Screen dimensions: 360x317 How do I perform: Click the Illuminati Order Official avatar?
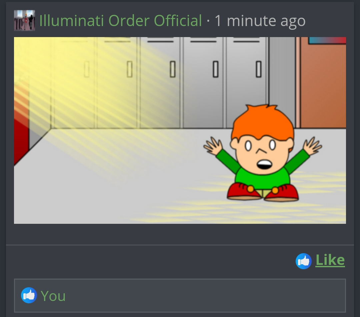[x=24, y=20]
